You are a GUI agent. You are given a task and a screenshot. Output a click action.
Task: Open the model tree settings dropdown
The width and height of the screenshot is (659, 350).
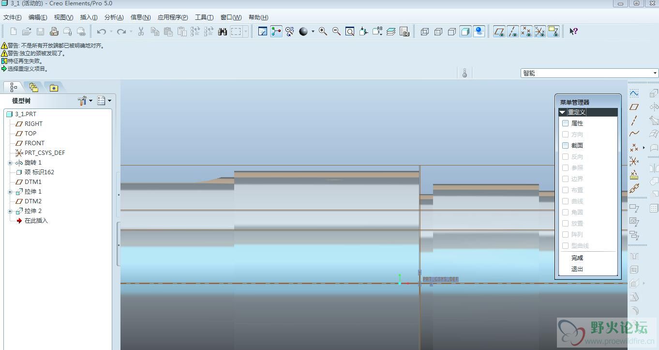[85, 101]
